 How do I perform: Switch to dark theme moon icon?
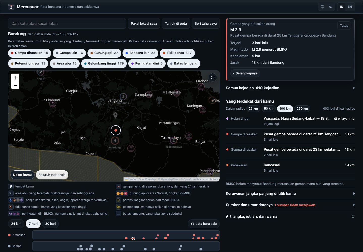330,7
